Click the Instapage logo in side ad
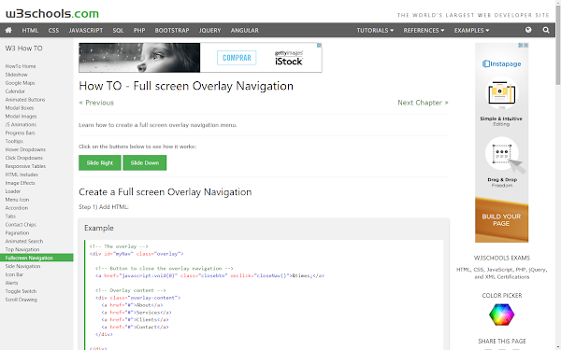The image size is (561, 350). (x=501, y=63)
